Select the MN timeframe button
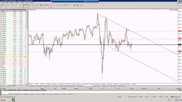The width and height of the screenshot is (182, 102). (x=52, y=8)
